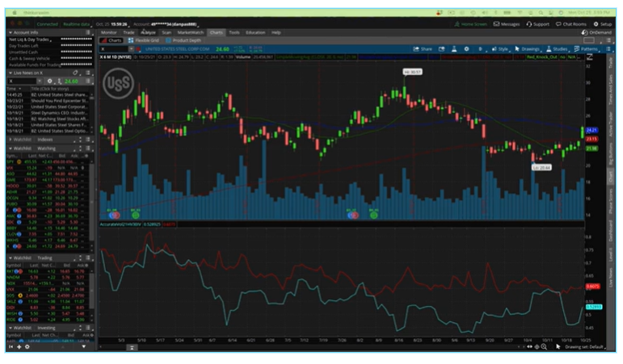Select SPY row in Watching watchlist
The width and height of the screenshot is (623, 364).
point(47,161)
